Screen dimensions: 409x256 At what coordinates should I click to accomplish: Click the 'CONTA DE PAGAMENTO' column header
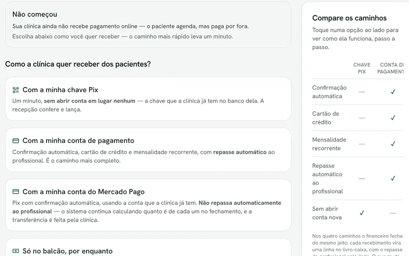[x=391, y=68]
